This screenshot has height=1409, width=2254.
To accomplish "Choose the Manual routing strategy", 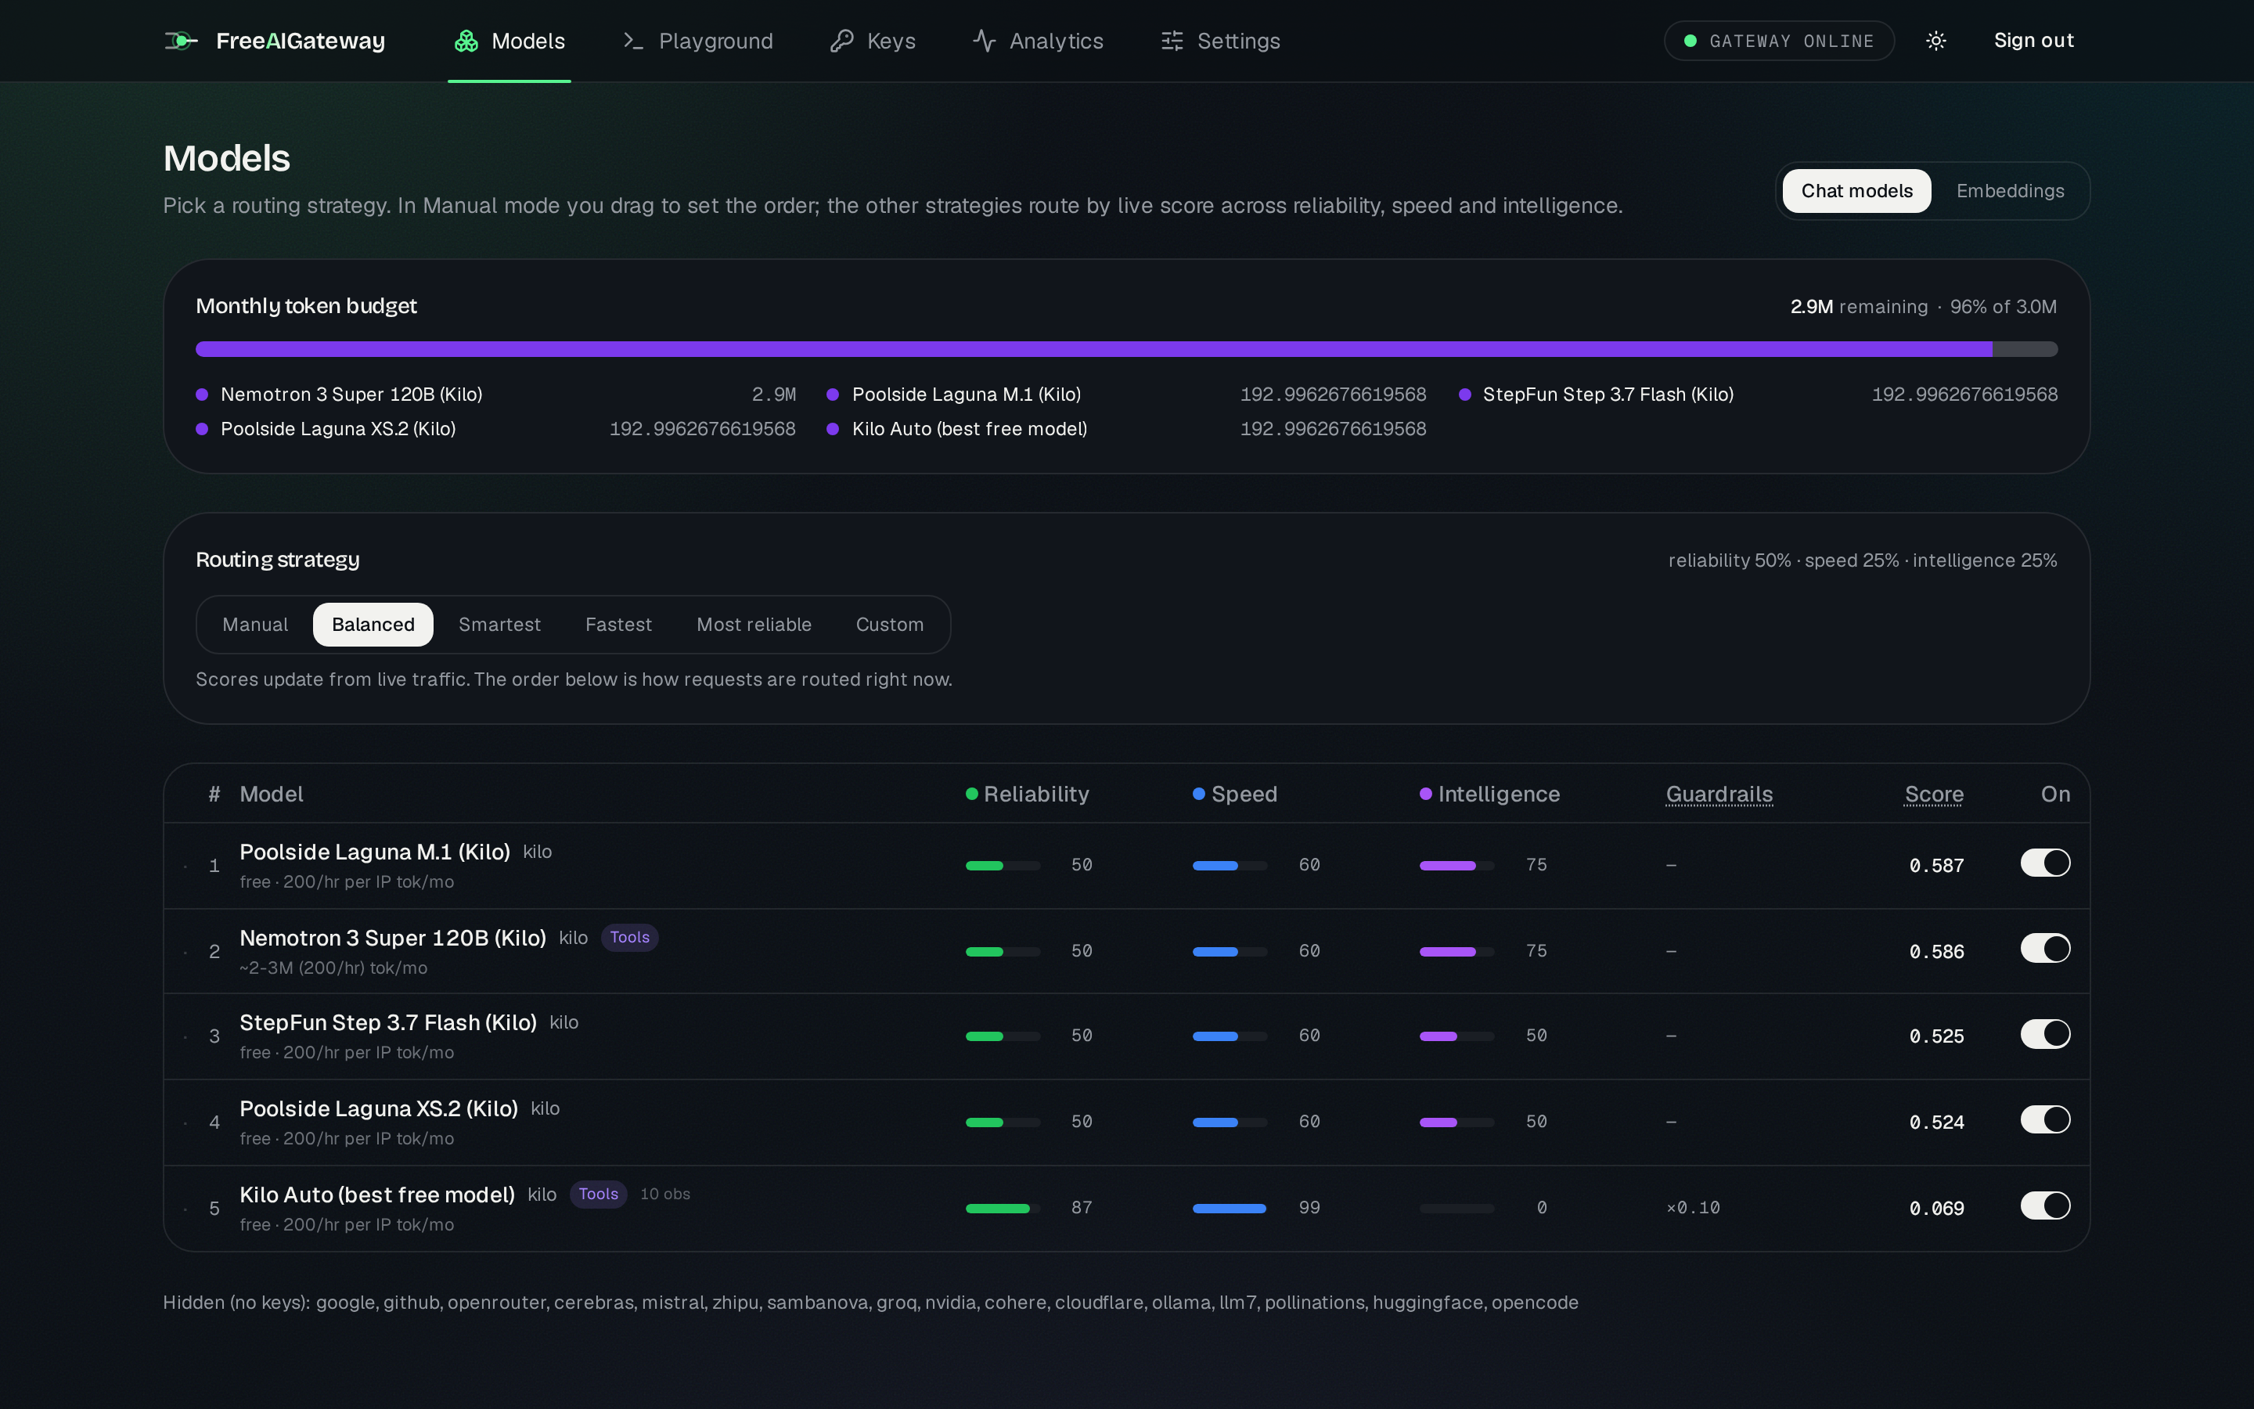I will pyautogui.click(x=255, y=625).
